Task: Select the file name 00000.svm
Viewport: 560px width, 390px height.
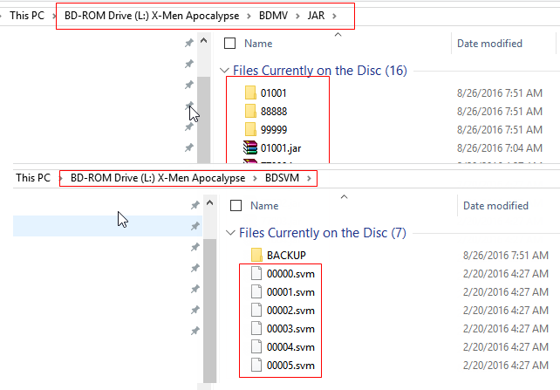Action: pyautogui.click(x=290, y=274)
